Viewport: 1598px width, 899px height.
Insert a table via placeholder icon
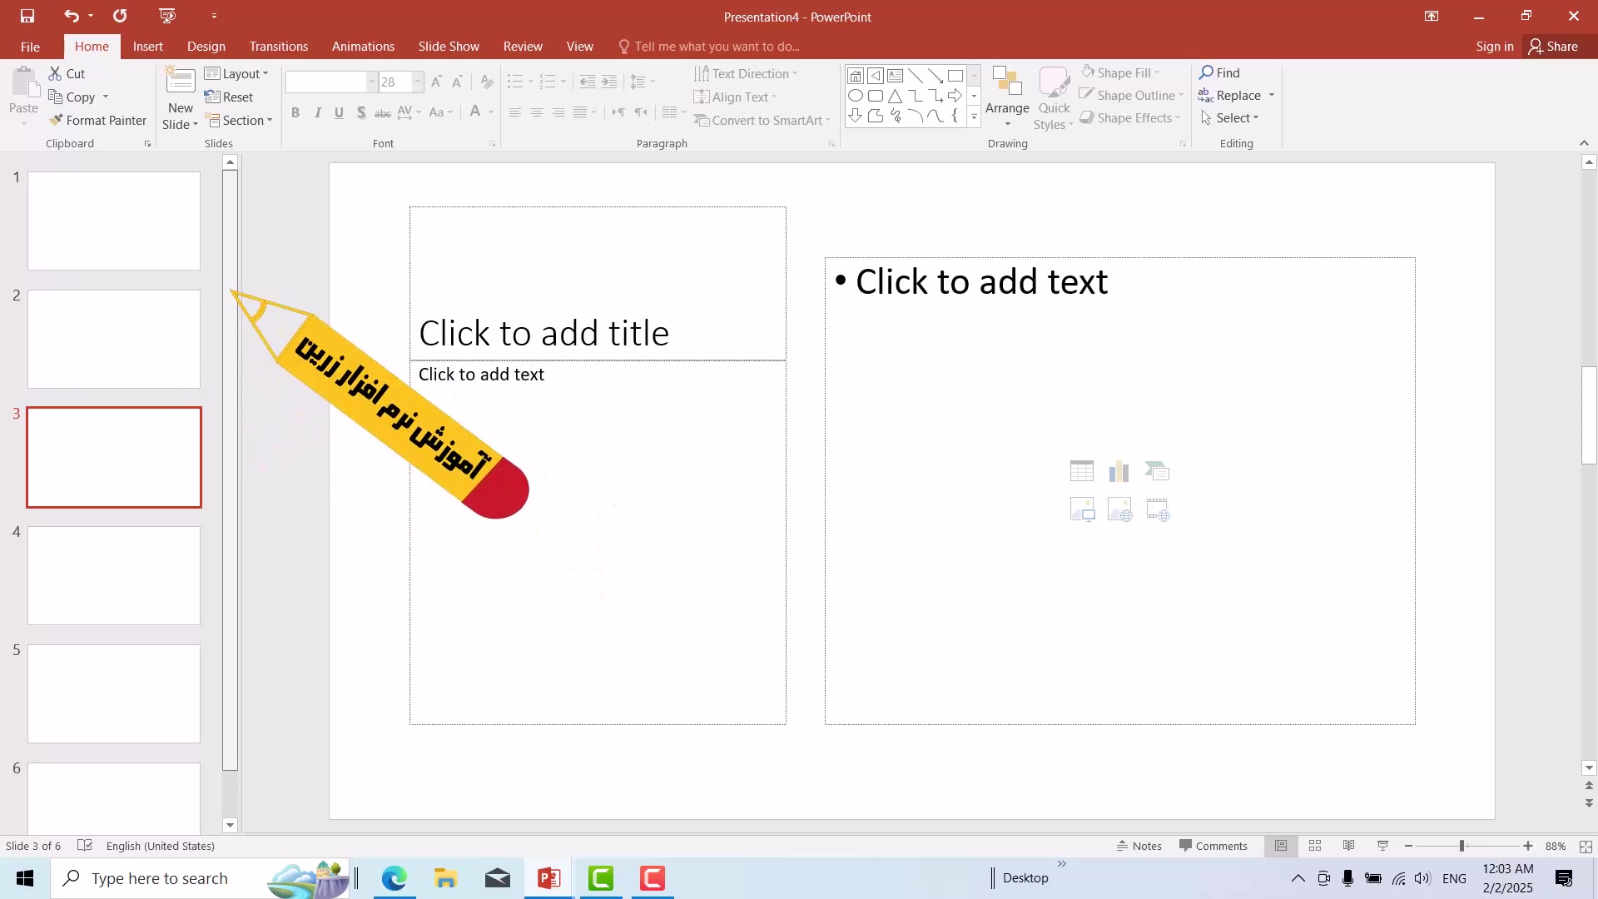tap(1081, 472)
